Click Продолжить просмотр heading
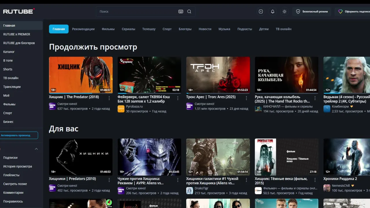The image size is (370, 208). [93, 47]
